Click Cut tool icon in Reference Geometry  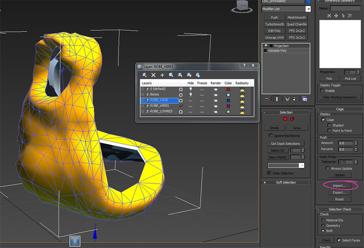point(329,15)
